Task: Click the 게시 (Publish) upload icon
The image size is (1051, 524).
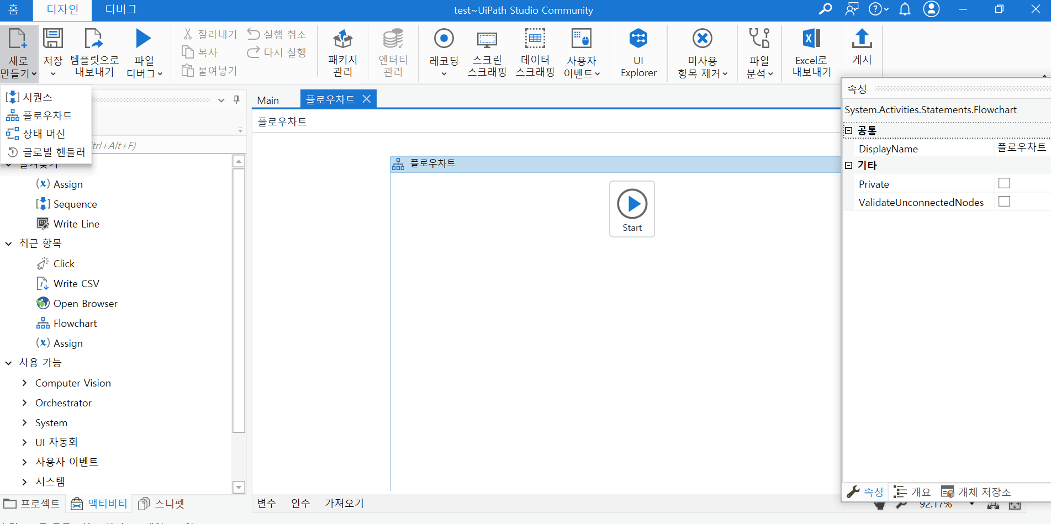Action: pyautogui.click(x=862, y=39)
